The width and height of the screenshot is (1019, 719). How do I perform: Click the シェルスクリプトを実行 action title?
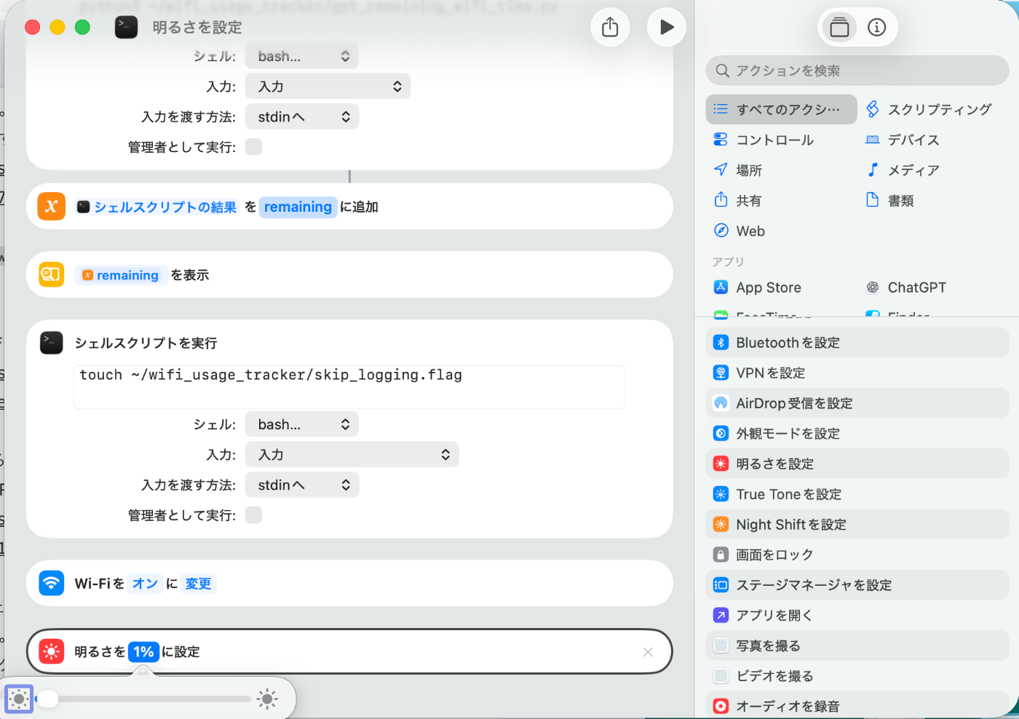click(146, 343)
